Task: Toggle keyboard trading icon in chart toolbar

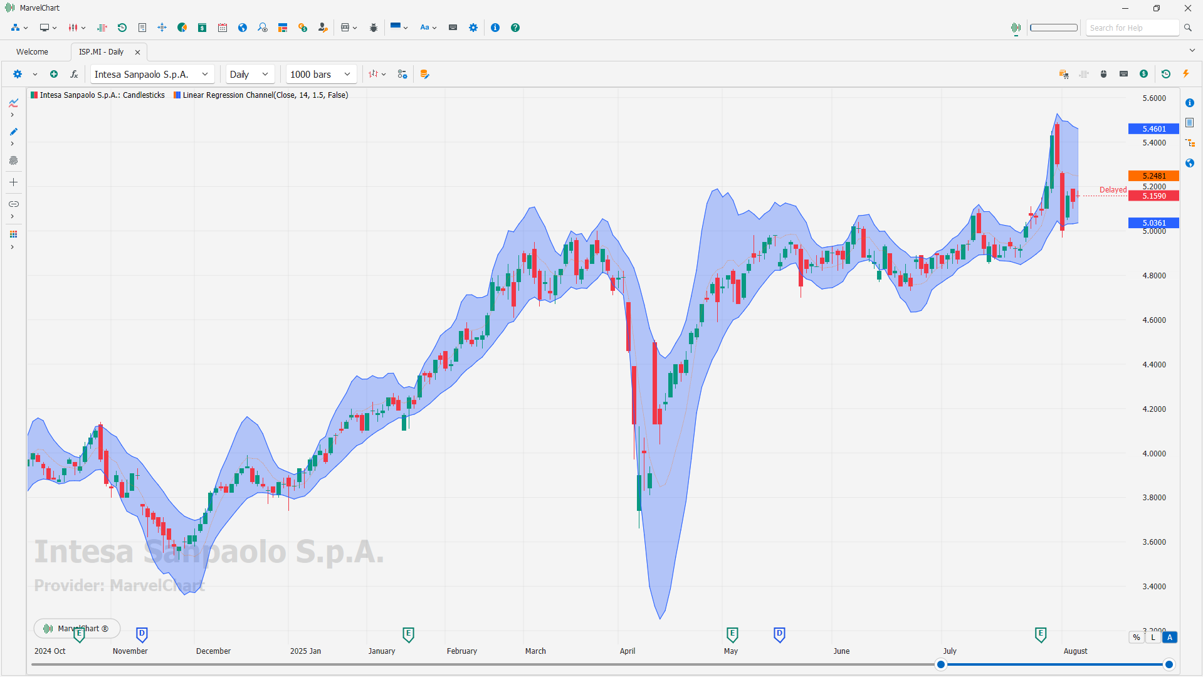Action: tap(1124, 74)
